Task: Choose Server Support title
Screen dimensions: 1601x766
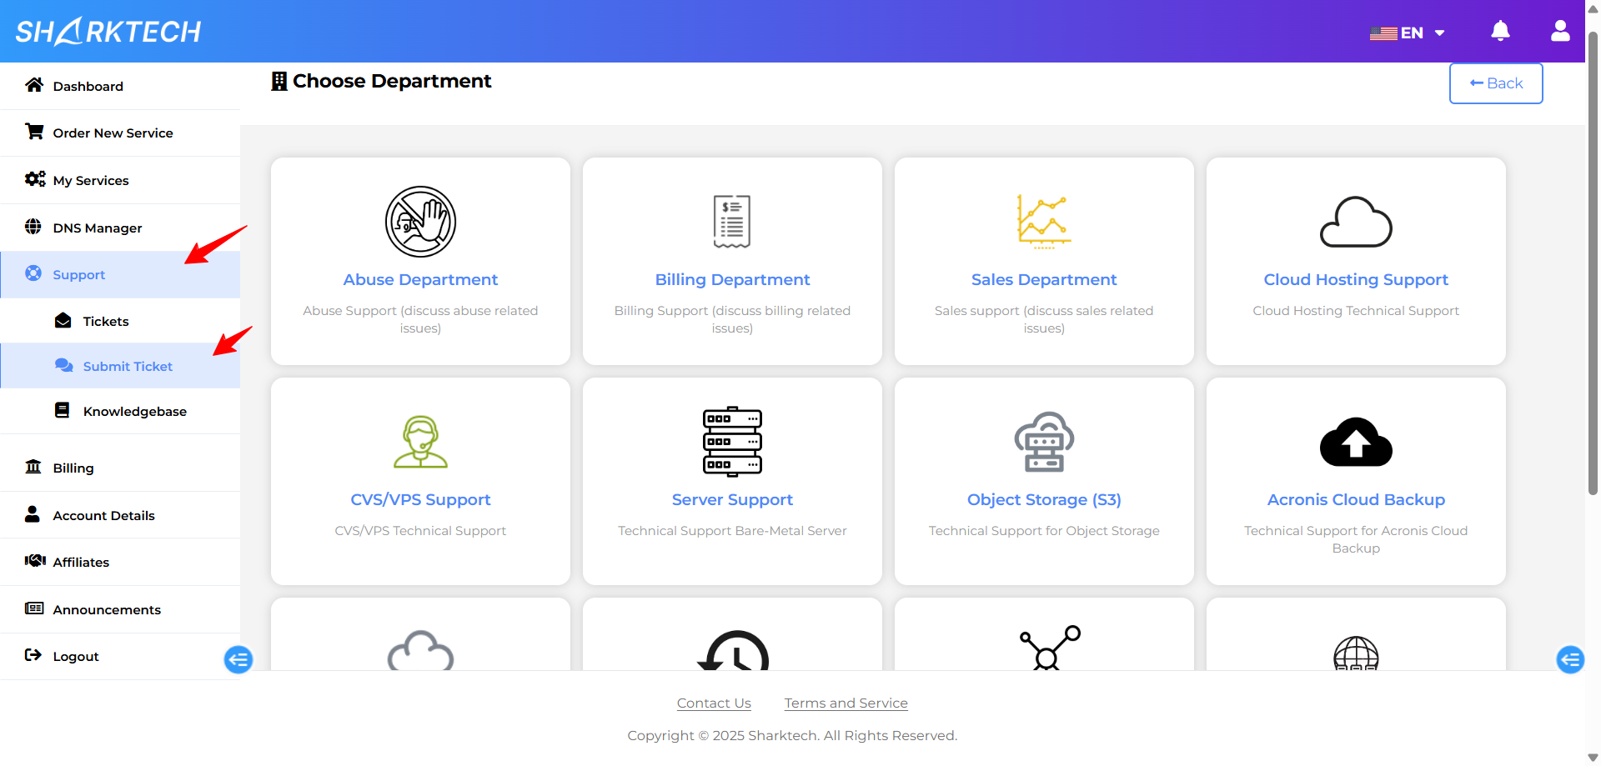Action: click(x=732, y=500)
